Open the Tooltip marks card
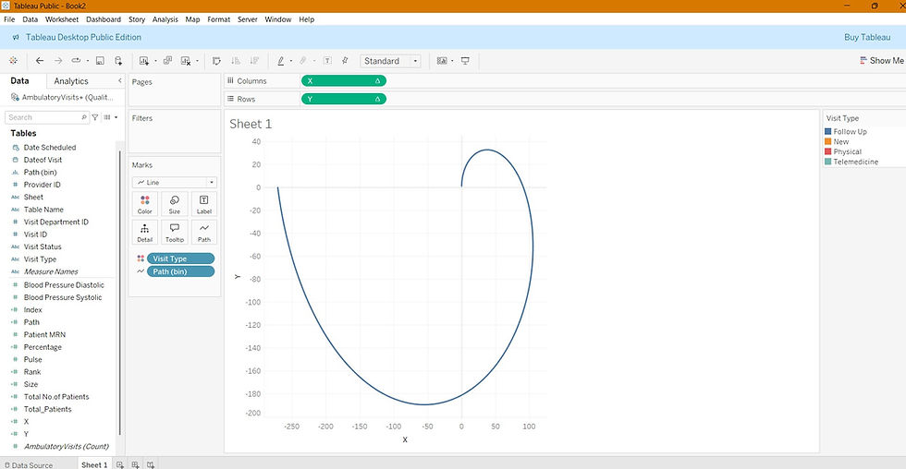Screen dimensions: 906x469 (x=174, y=232)
